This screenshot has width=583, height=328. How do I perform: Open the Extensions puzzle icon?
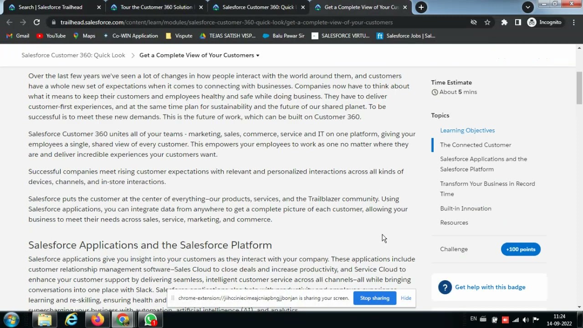point(504,22)
